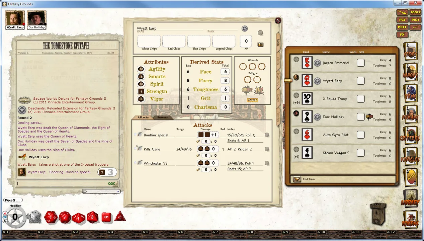This screenshot has height=241, width=424.
Task: Toggle the first Wounds circle
Action: [243, 67]
